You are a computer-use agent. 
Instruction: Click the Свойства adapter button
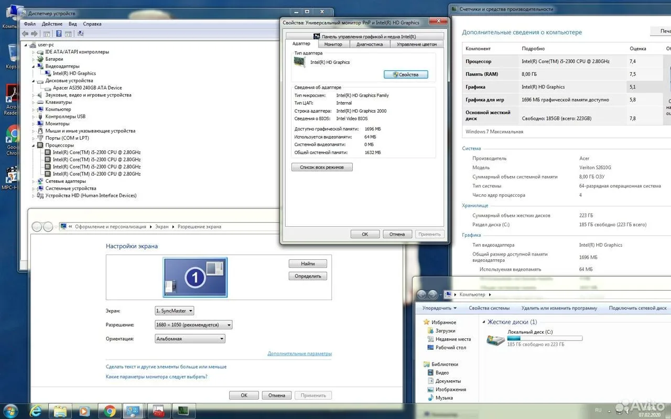(406, 74)
